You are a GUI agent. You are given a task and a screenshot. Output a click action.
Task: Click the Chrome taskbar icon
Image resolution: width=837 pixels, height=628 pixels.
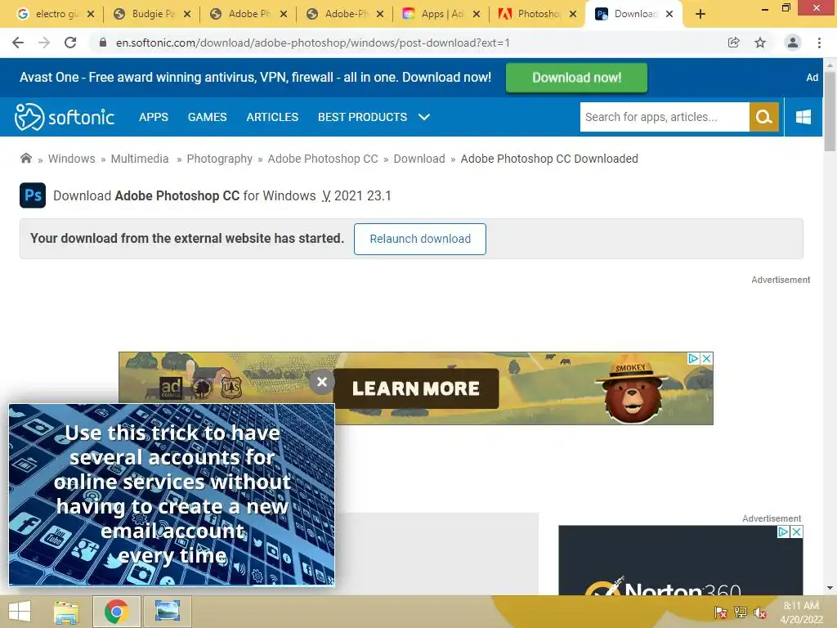pos(117,612)
